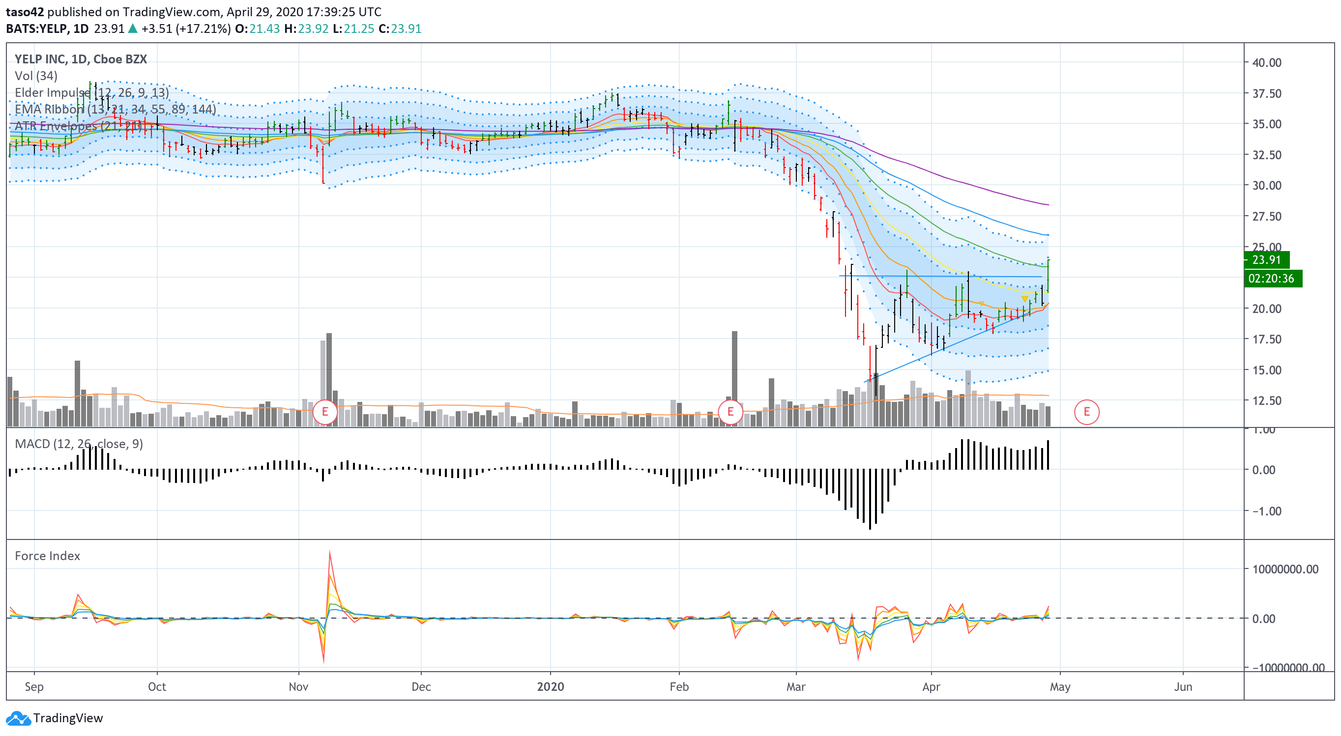Viewport: 1341px width, 736px height.
Task: Click the 12.50 price axis label
Action: click(x=1267, y=400)
